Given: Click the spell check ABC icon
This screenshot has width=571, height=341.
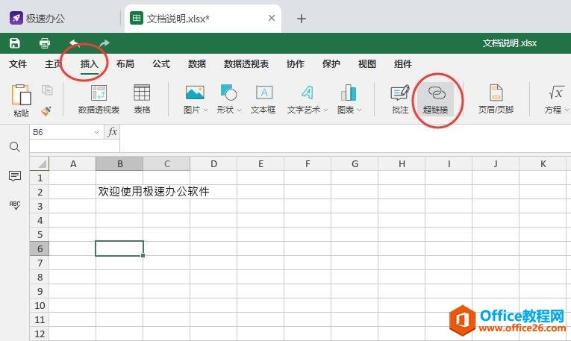Looking at the screenshot, I should pos(15,205).
